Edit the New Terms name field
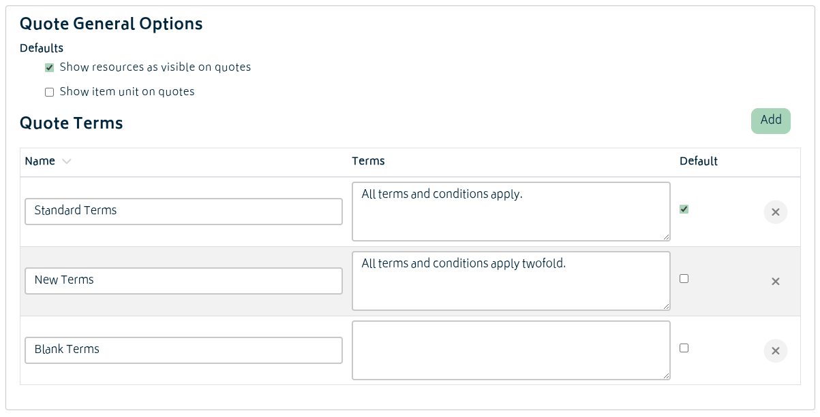This screenshot has width=820, height=417. (x=183, y=281)
